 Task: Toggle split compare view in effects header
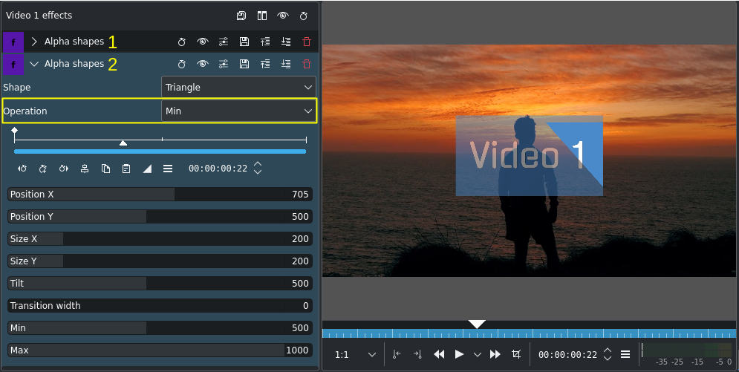262,16
